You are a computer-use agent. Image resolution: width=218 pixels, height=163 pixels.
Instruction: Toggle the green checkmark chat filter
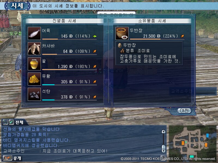click(x=11, y=122)
